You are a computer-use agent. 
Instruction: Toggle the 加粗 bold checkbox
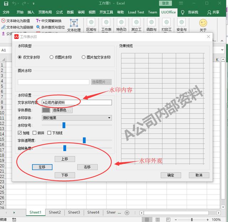(x=20, y=133)
